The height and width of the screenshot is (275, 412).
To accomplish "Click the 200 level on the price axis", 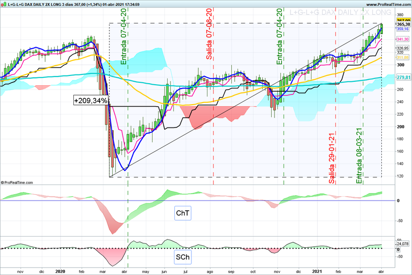I will [400, 127].
